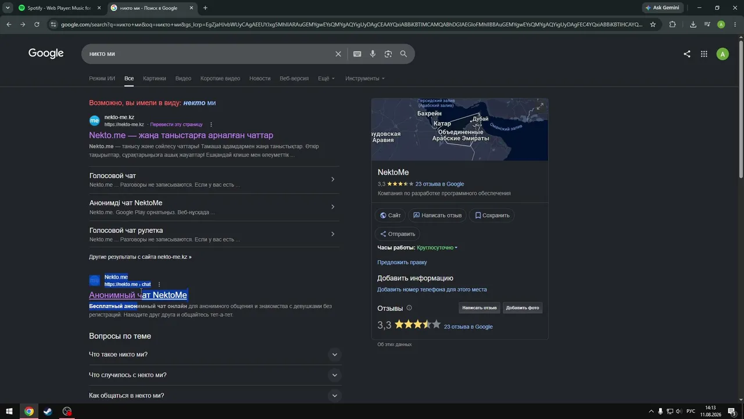Go back to the previous page

[9, 24]
